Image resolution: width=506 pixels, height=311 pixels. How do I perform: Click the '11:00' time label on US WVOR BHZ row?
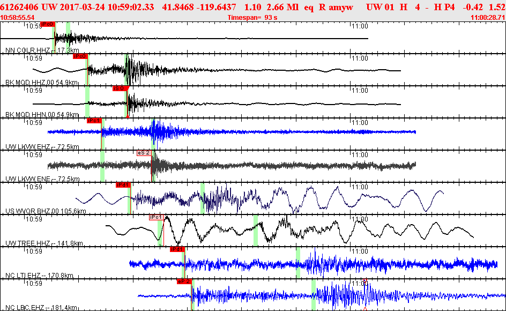(x=360, y=187)
